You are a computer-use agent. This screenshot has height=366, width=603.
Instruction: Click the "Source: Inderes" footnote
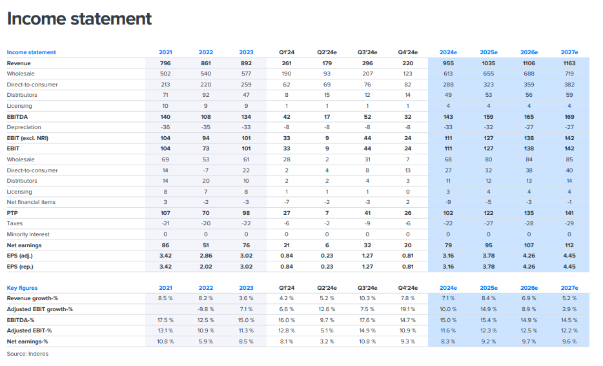27,354
